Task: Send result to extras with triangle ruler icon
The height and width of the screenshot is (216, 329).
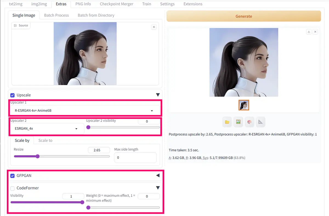Action: tap(260, 122)
